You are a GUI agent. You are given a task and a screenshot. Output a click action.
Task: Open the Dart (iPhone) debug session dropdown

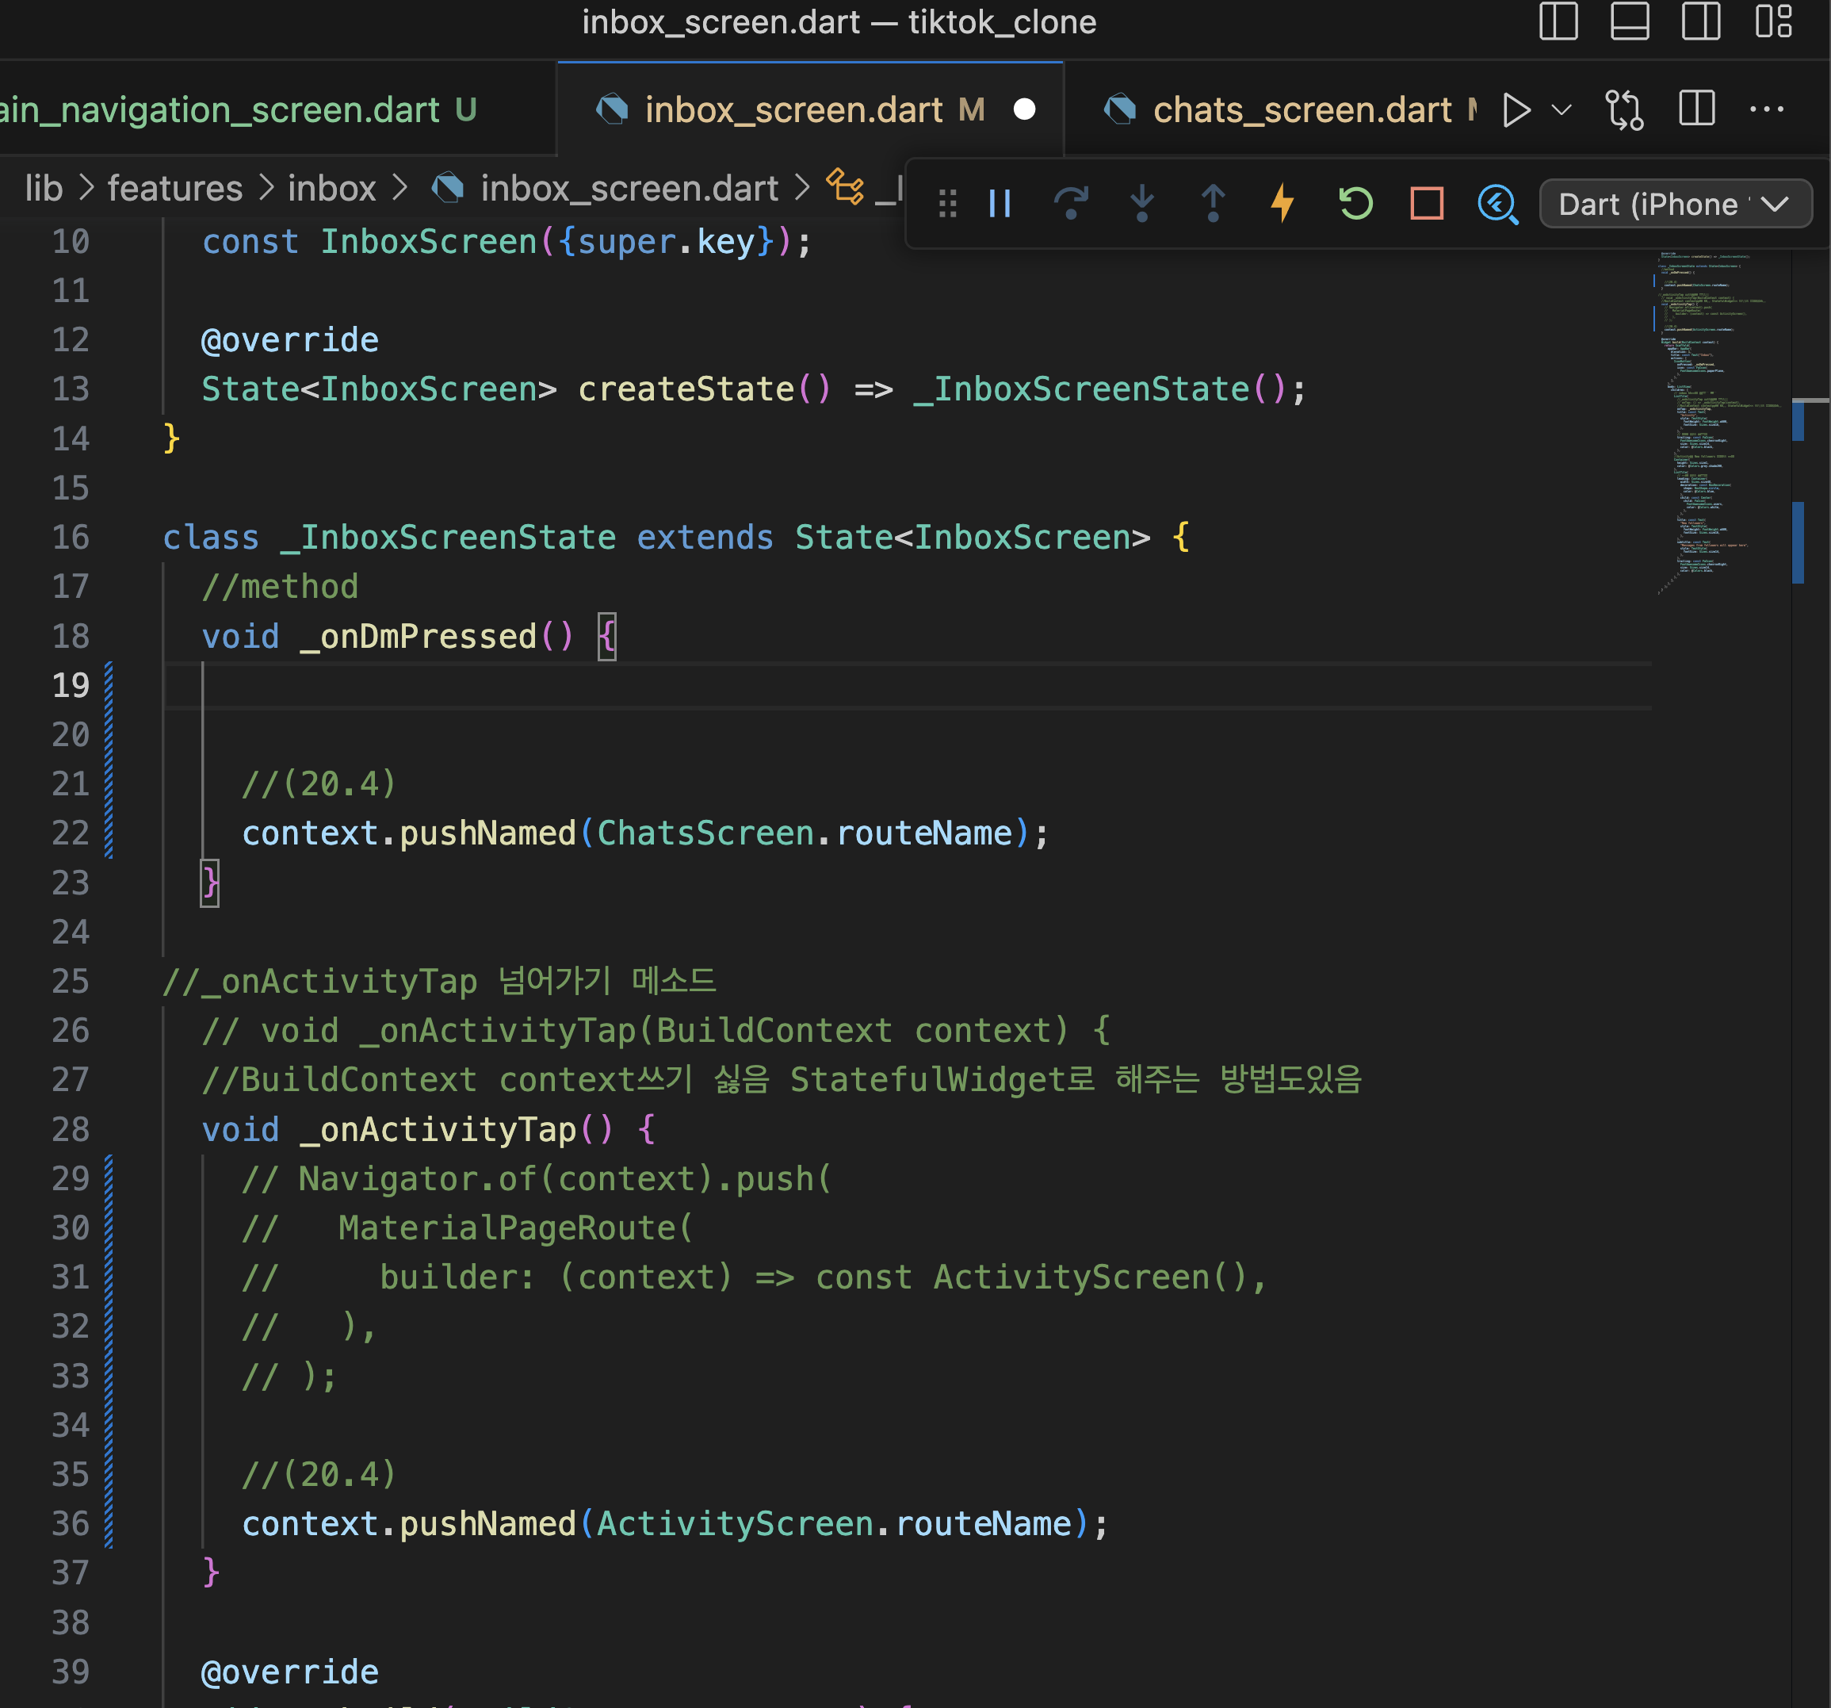point(1674,204)
